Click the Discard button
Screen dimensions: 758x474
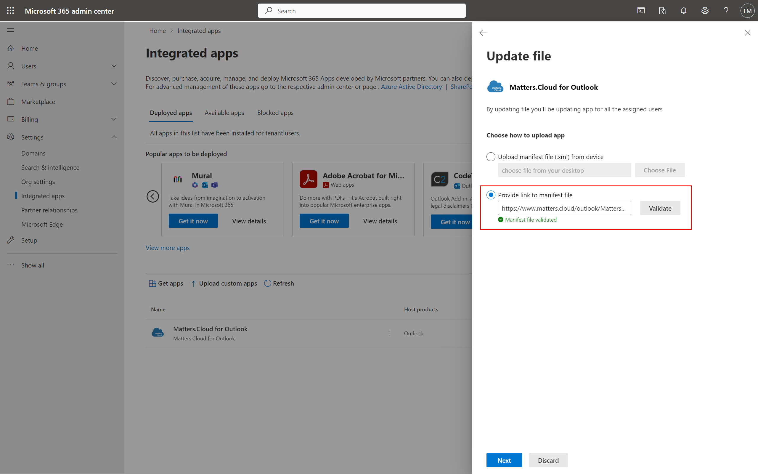pos(548,460)
